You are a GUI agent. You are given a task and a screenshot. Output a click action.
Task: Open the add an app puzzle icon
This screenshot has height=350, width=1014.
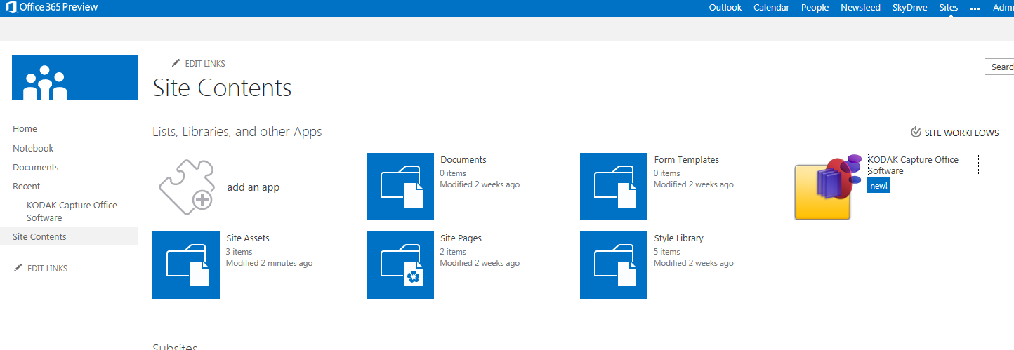[185, 186]
